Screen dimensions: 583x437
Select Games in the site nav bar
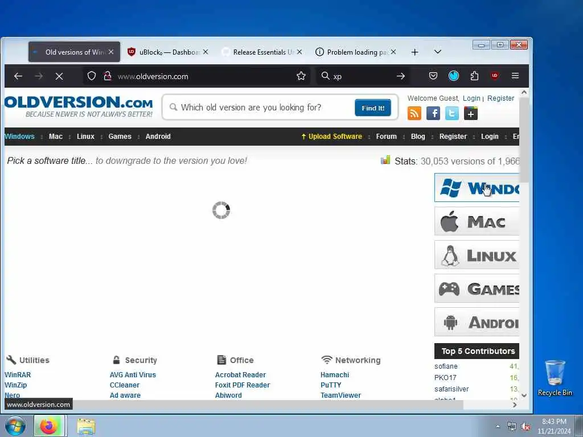coord(120,137)
